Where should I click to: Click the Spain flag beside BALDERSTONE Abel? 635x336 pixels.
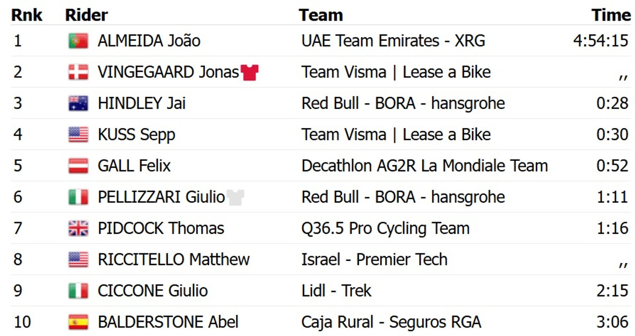pyautogui.click(x=78, y=322)
